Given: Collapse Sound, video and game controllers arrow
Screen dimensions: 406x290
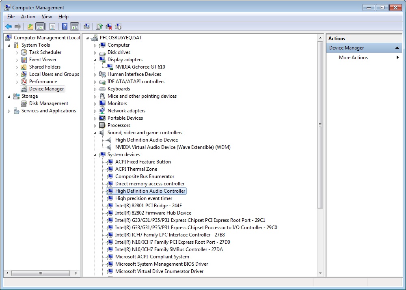Looking at the screenshot, I should click(x=95, y=133).
